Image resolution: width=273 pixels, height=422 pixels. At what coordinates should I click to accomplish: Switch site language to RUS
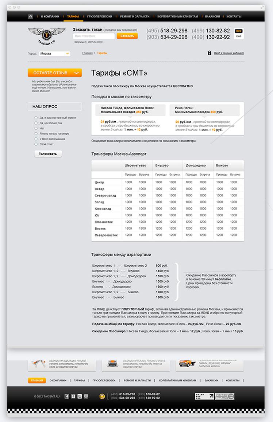(x=238, y=31)
